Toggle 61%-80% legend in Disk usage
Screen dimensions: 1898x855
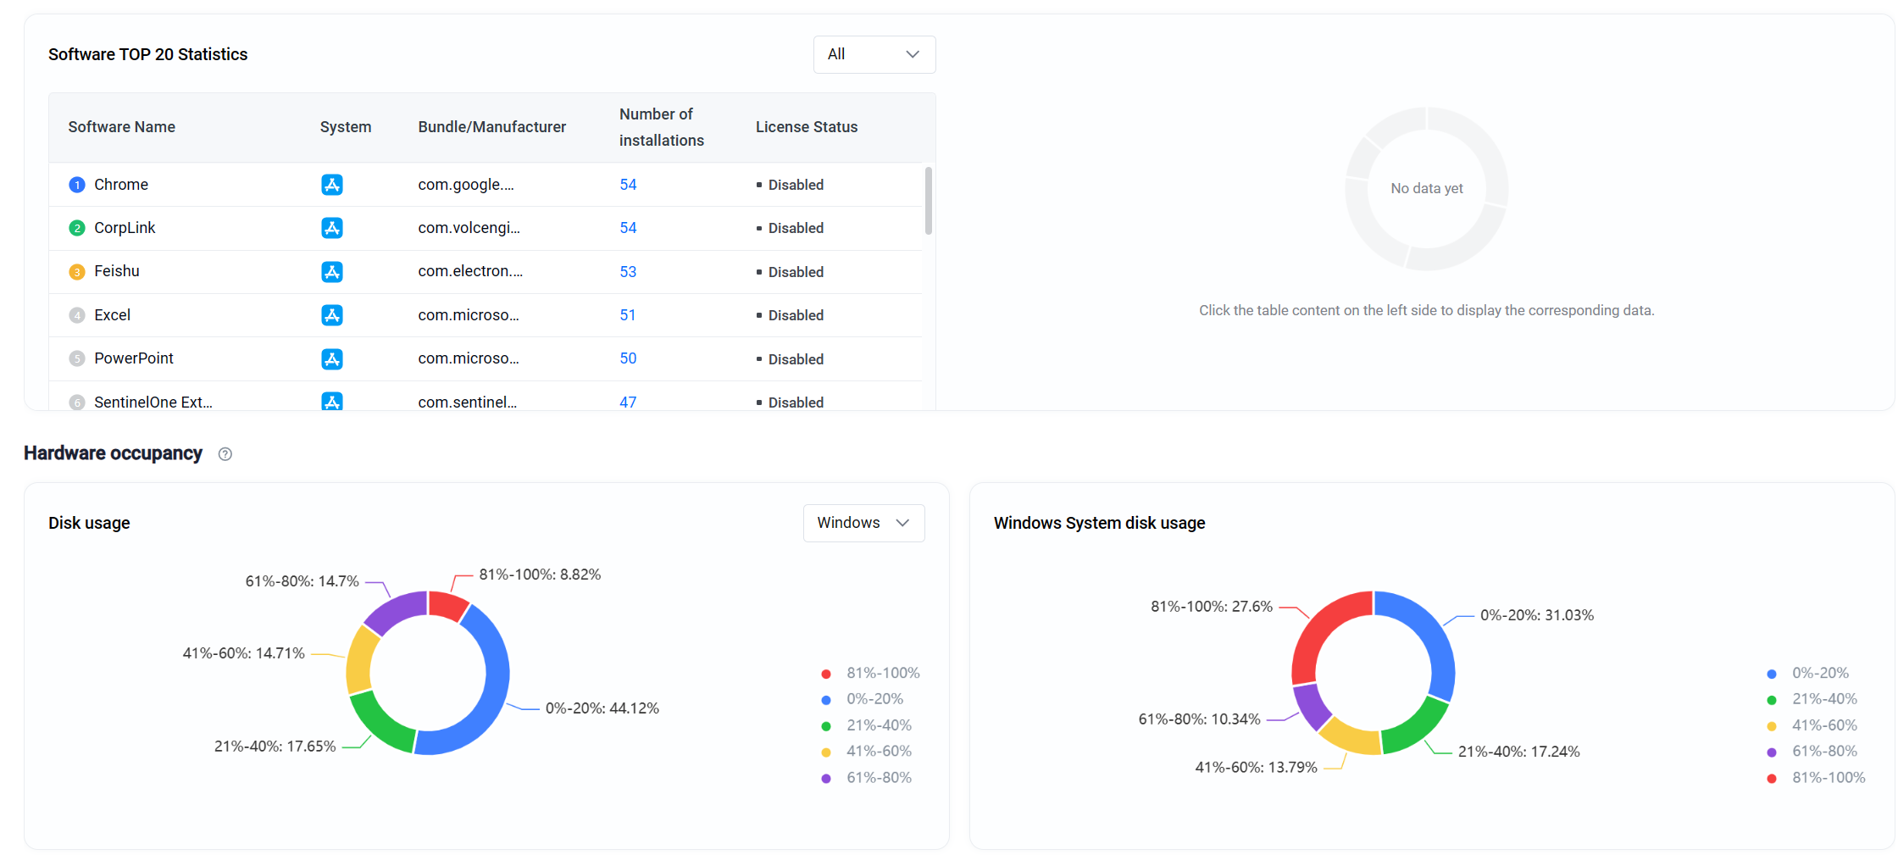867,778
